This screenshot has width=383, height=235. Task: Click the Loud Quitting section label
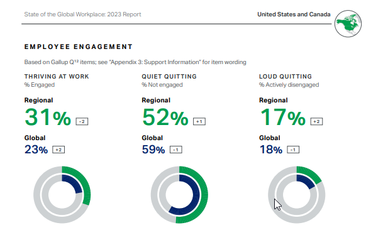point(286,77)
